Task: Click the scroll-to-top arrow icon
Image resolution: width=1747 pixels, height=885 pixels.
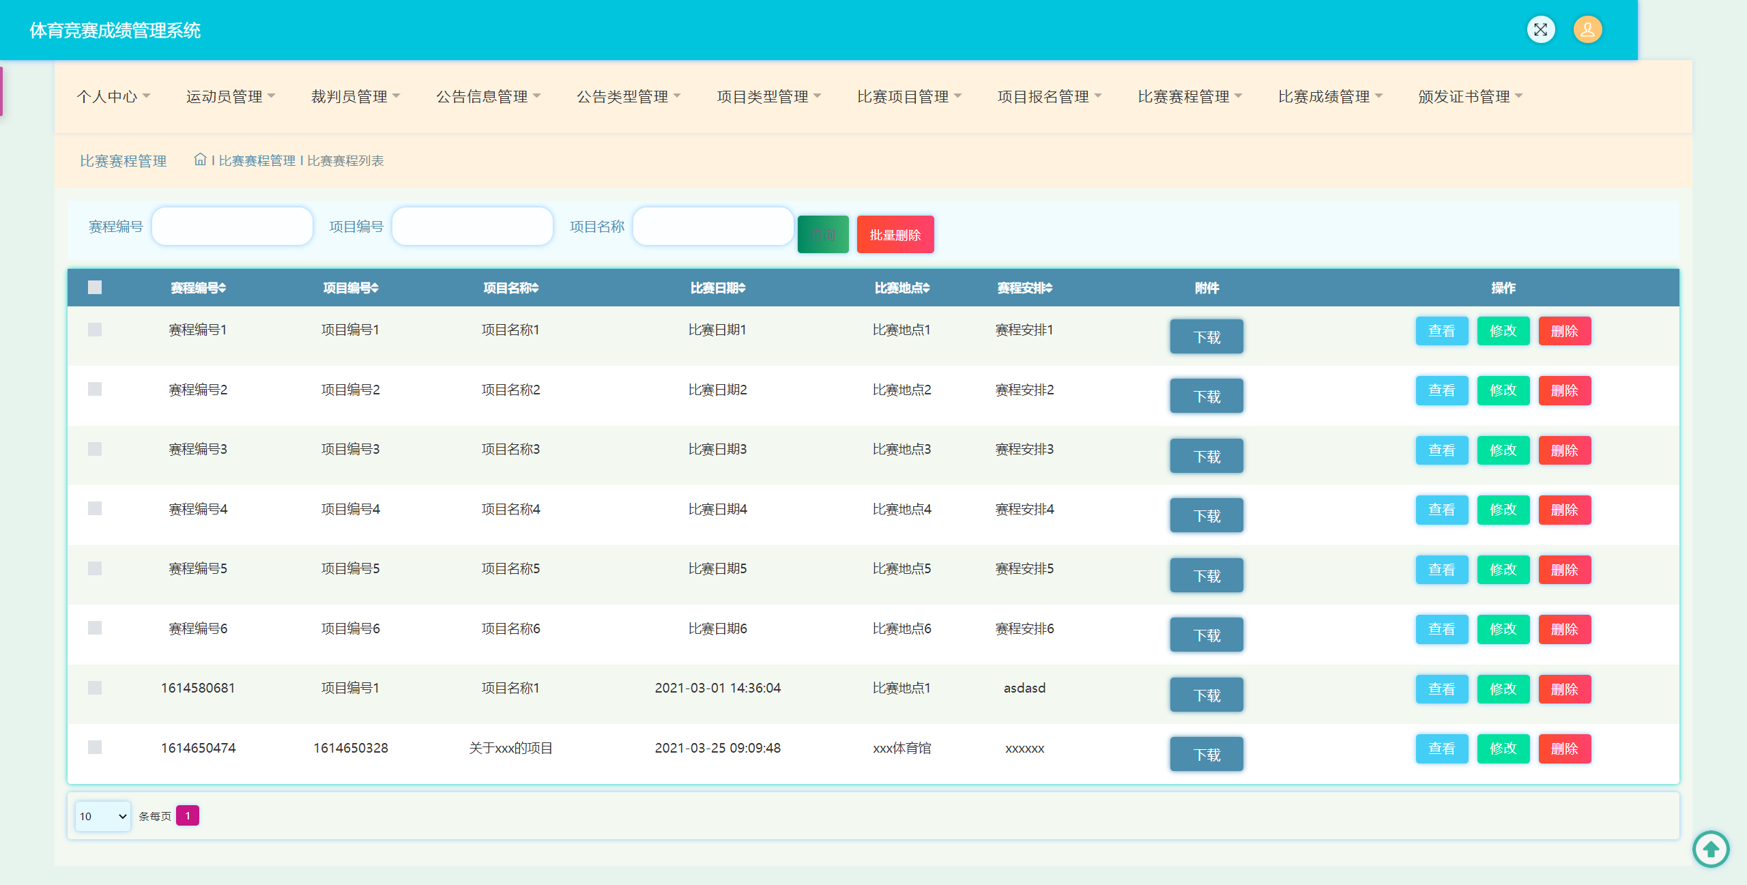Action: pos(1710,849)
